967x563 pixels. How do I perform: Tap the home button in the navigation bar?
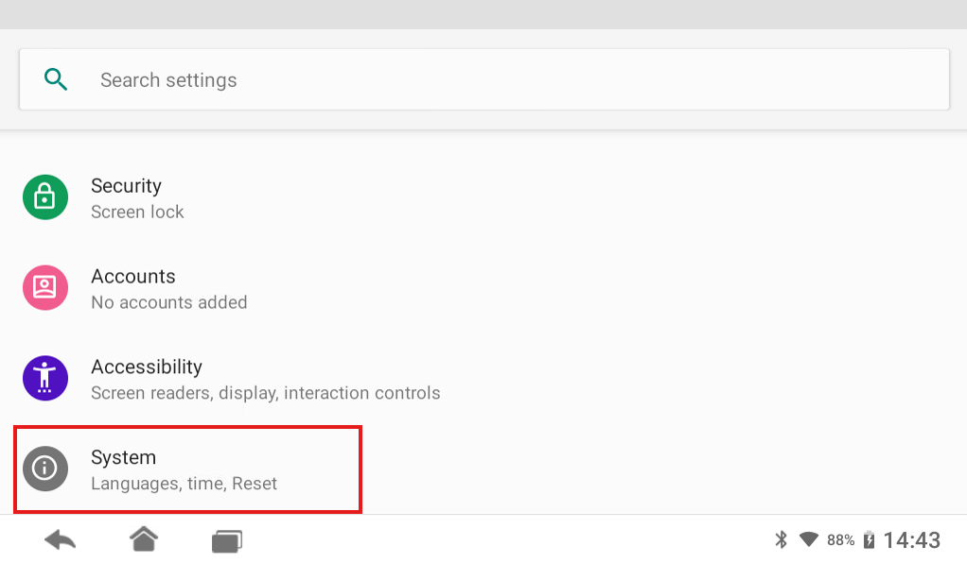point(143,538)
